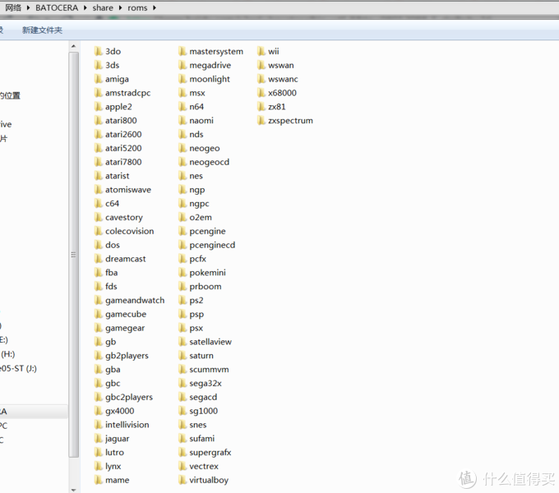Go to share in the address path

103,7
